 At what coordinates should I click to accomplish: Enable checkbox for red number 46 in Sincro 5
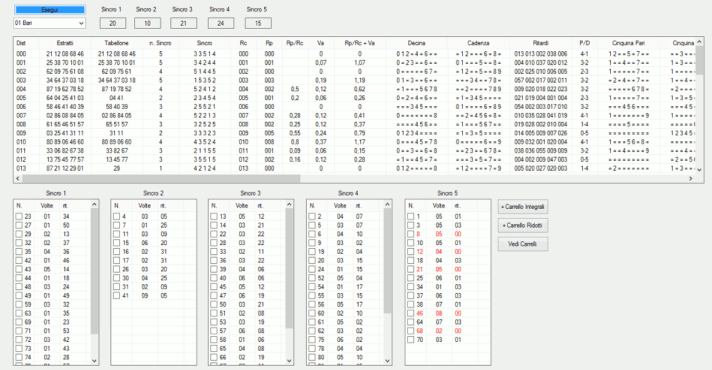[410, 314]
